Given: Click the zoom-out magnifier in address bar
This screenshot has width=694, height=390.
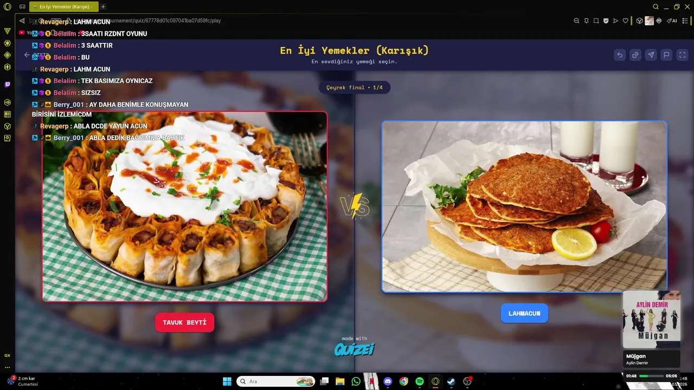Looking at the screenshot, I should tap(576, 21).
